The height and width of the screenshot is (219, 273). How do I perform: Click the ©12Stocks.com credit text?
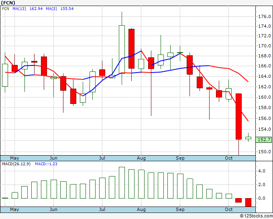tap(256, 216)
